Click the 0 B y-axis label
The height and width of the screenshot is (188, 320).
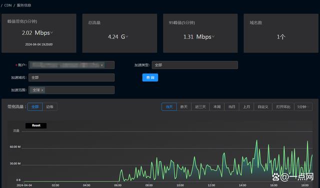18,180
